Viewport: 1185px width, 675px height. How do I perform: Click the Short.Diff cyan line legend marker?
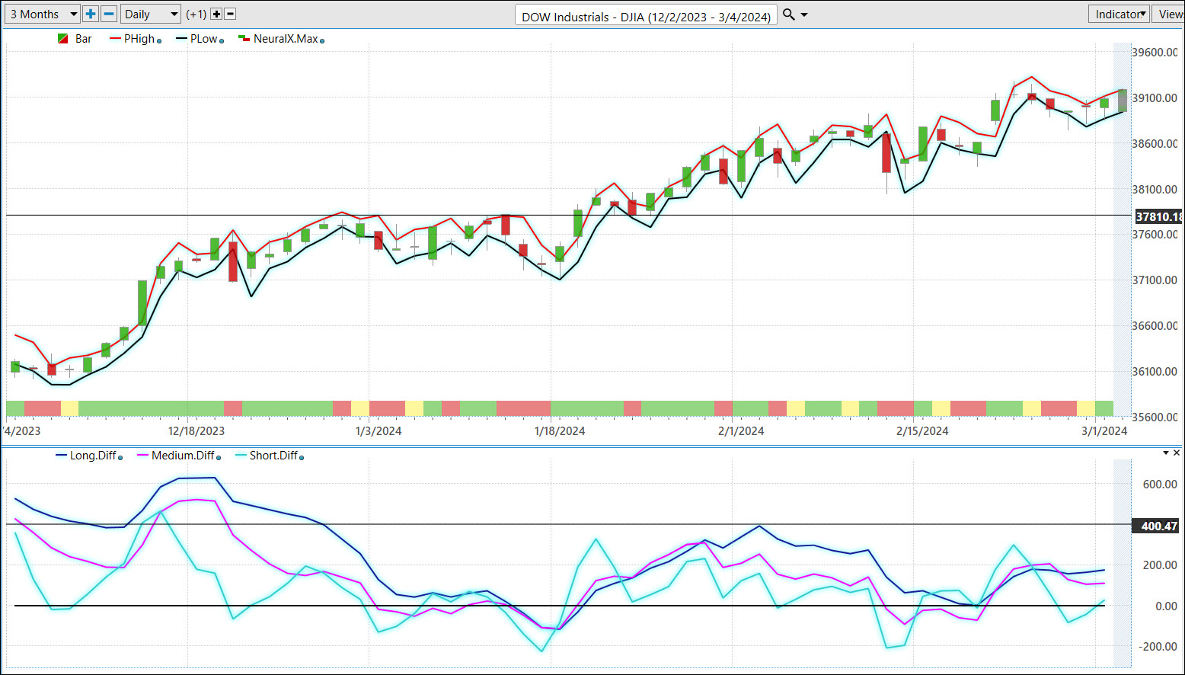click(x=241, y=456)
